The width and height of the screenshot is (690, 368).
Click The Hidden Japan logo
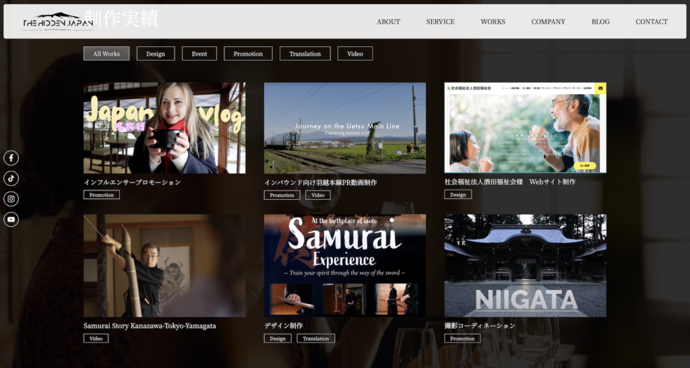click(57, 22)
